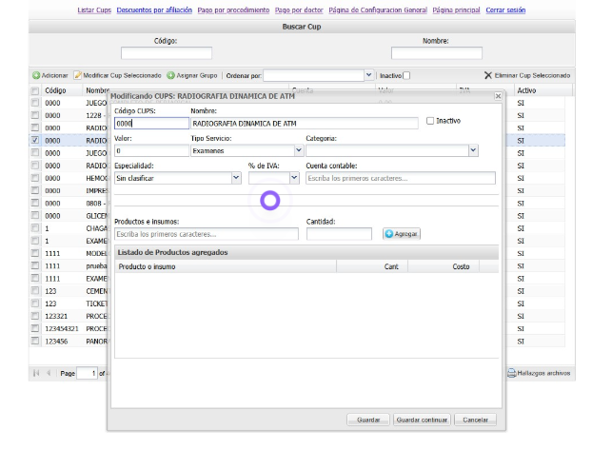The image size is (612, 470).
Task: Toggle the toolbar Inactivo filter checkbox
Action: pyautogui.click(x=406, y=75)
